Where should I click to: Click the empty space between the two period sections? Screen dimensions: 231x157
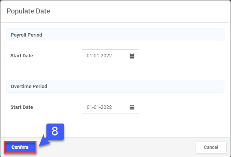click(x=115, y=72)
